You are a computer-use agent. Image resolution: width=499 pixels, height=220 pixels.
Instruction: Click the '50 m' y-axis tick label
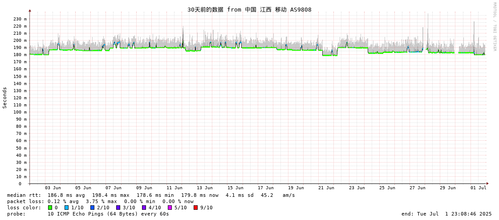[21, 148]
